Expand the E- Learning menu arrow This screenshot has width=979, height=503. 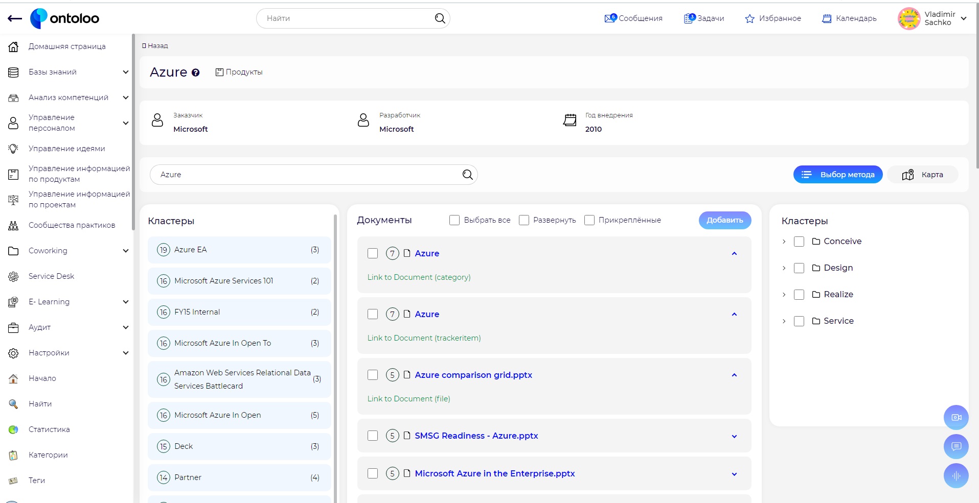(126, 302)
